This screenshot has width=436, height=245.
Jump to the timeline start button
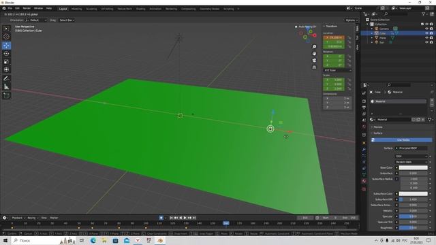(x=171, y=218)
